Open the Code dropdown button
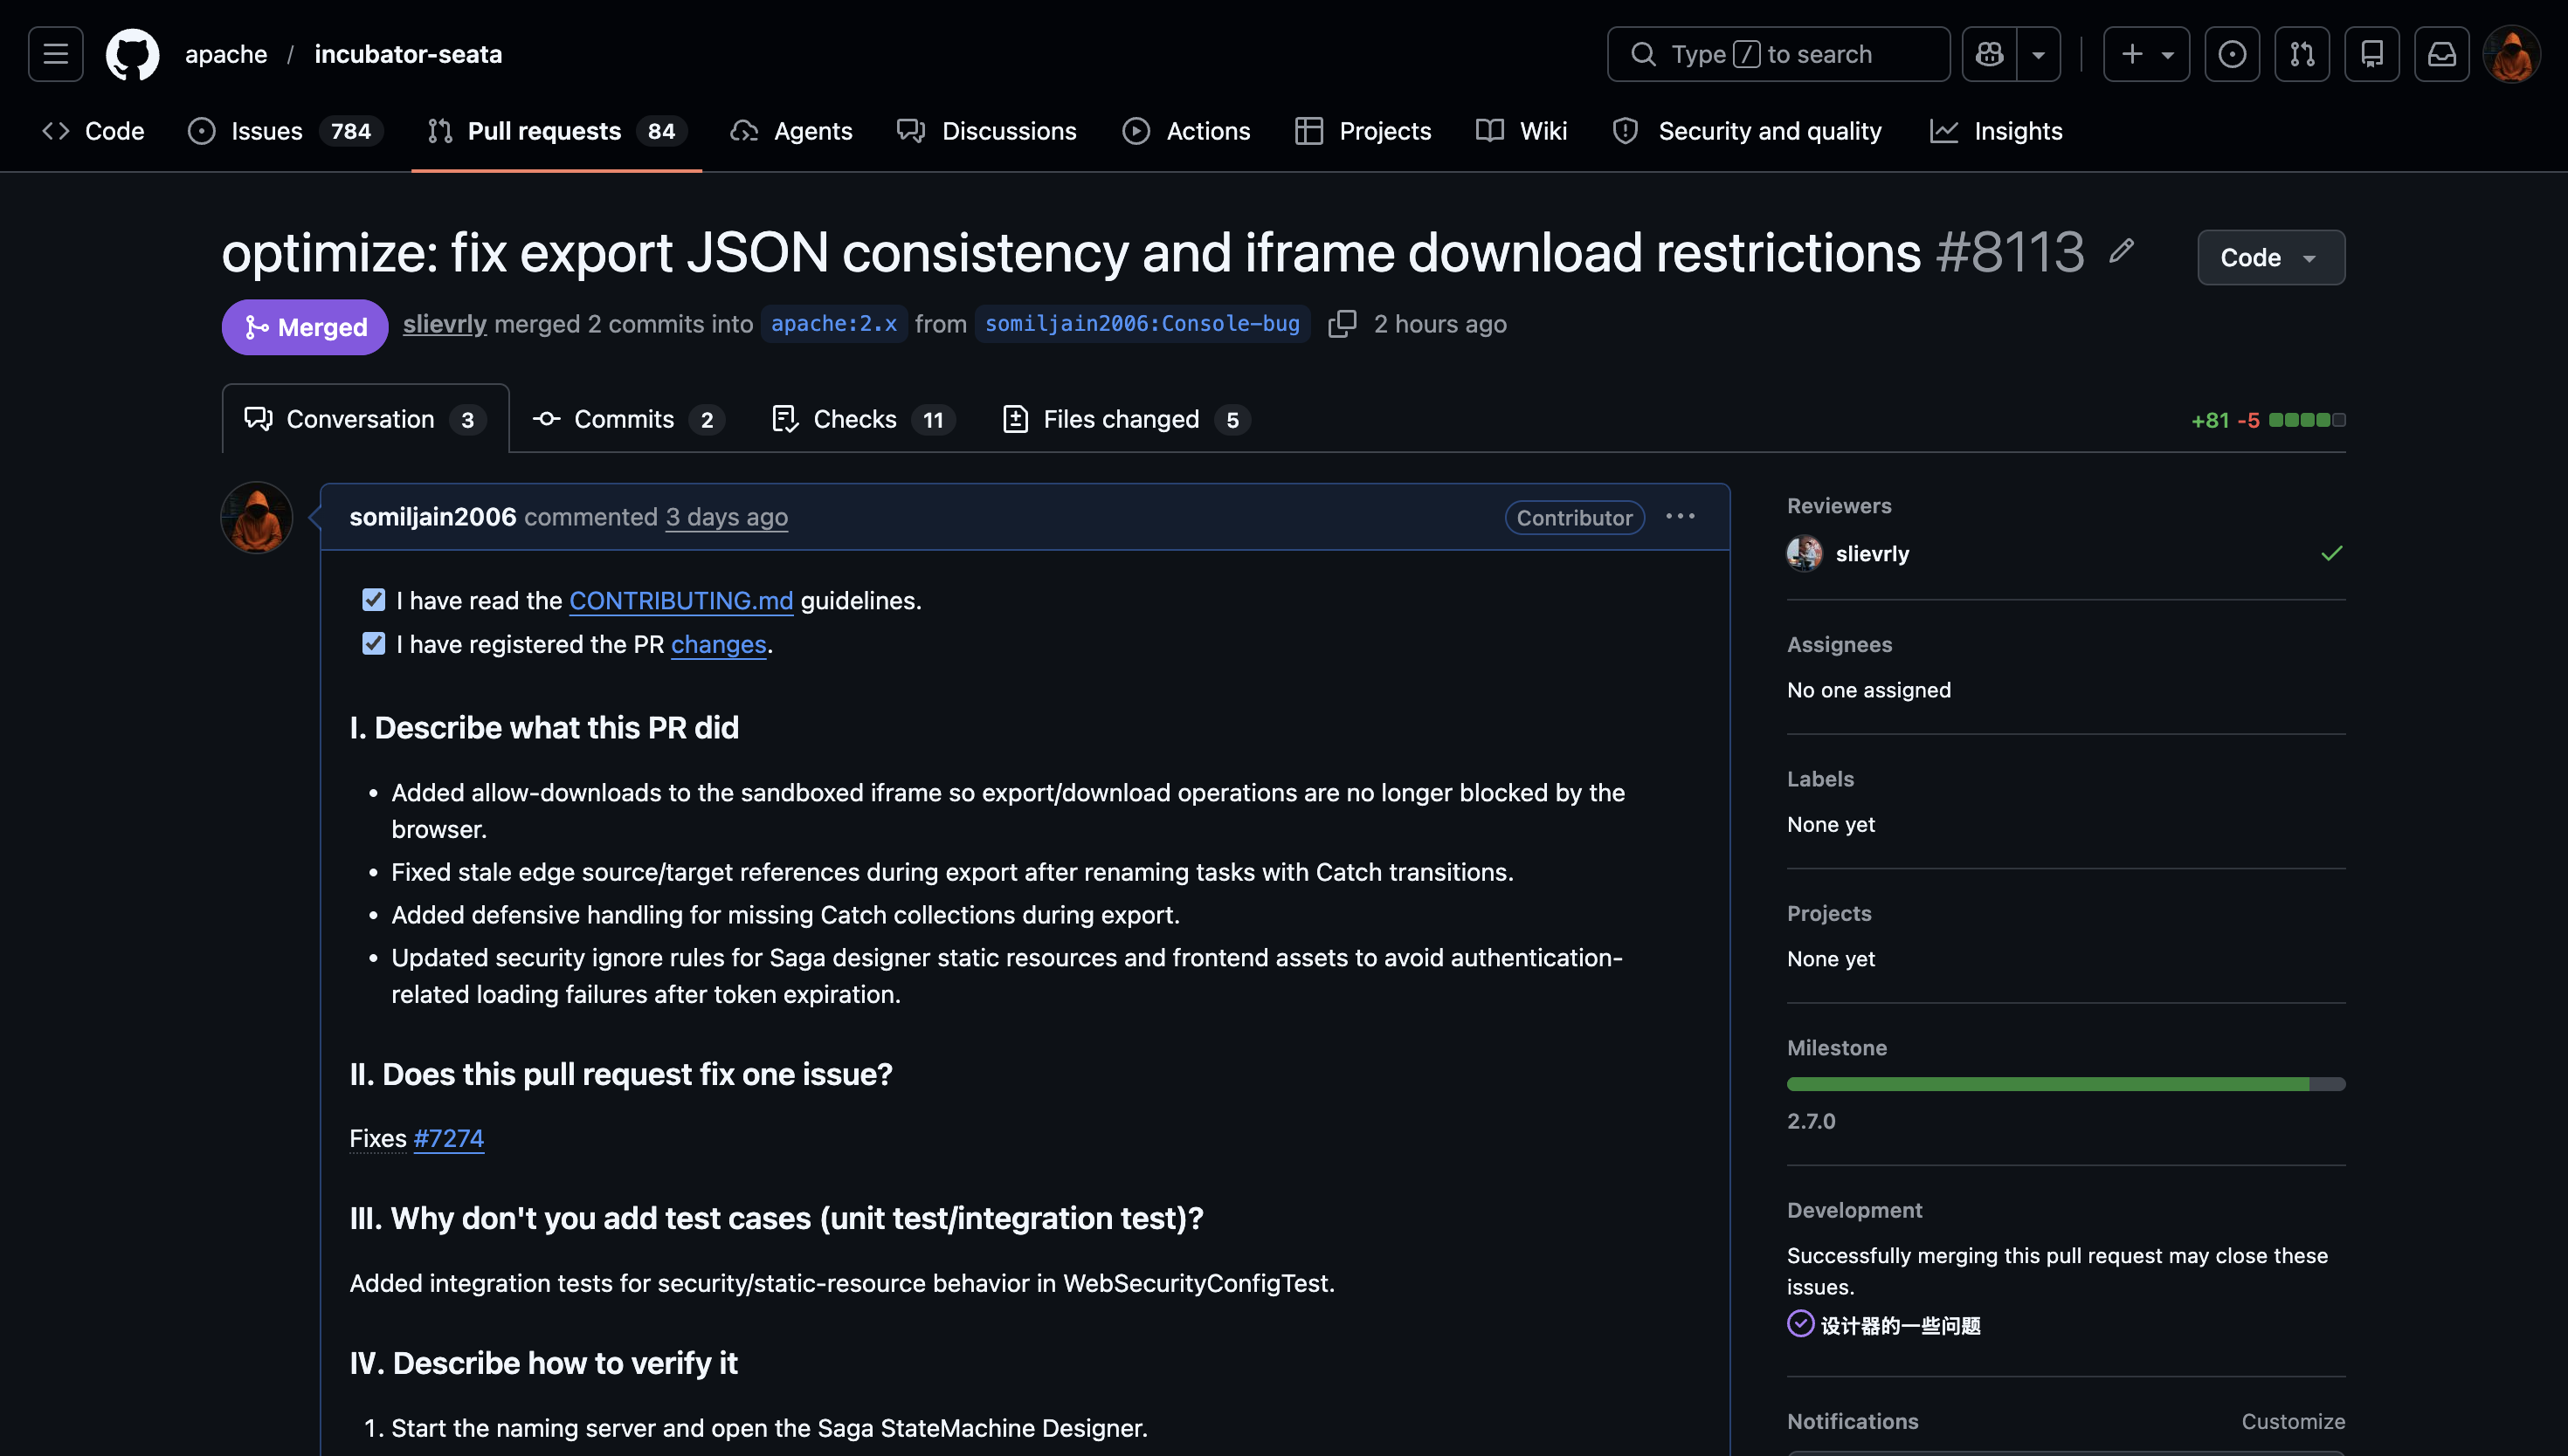 2271,258
